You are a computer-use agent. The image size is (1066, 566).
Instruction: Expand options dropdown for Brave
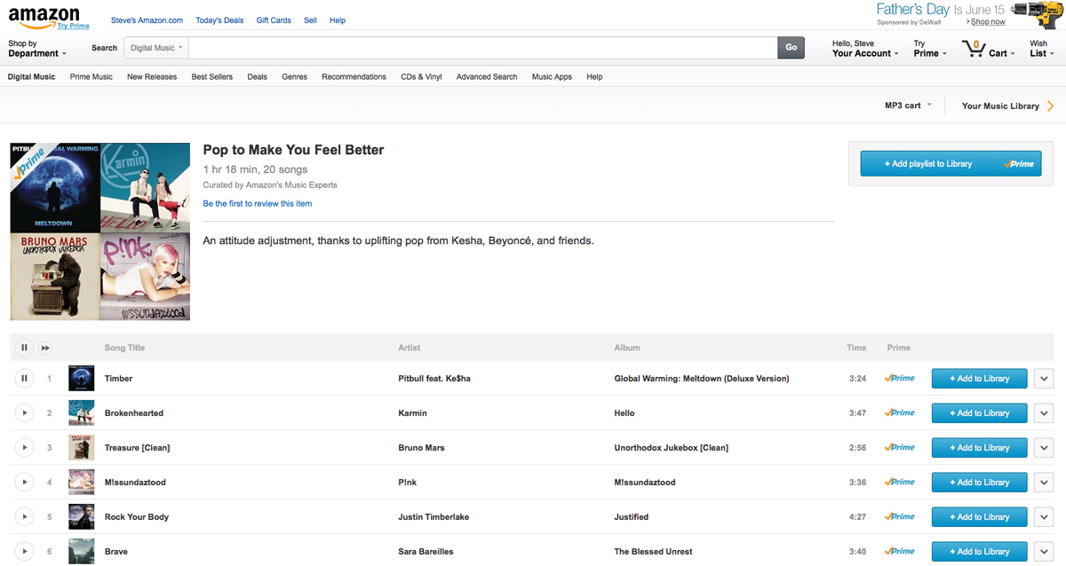click(1044, 552)
